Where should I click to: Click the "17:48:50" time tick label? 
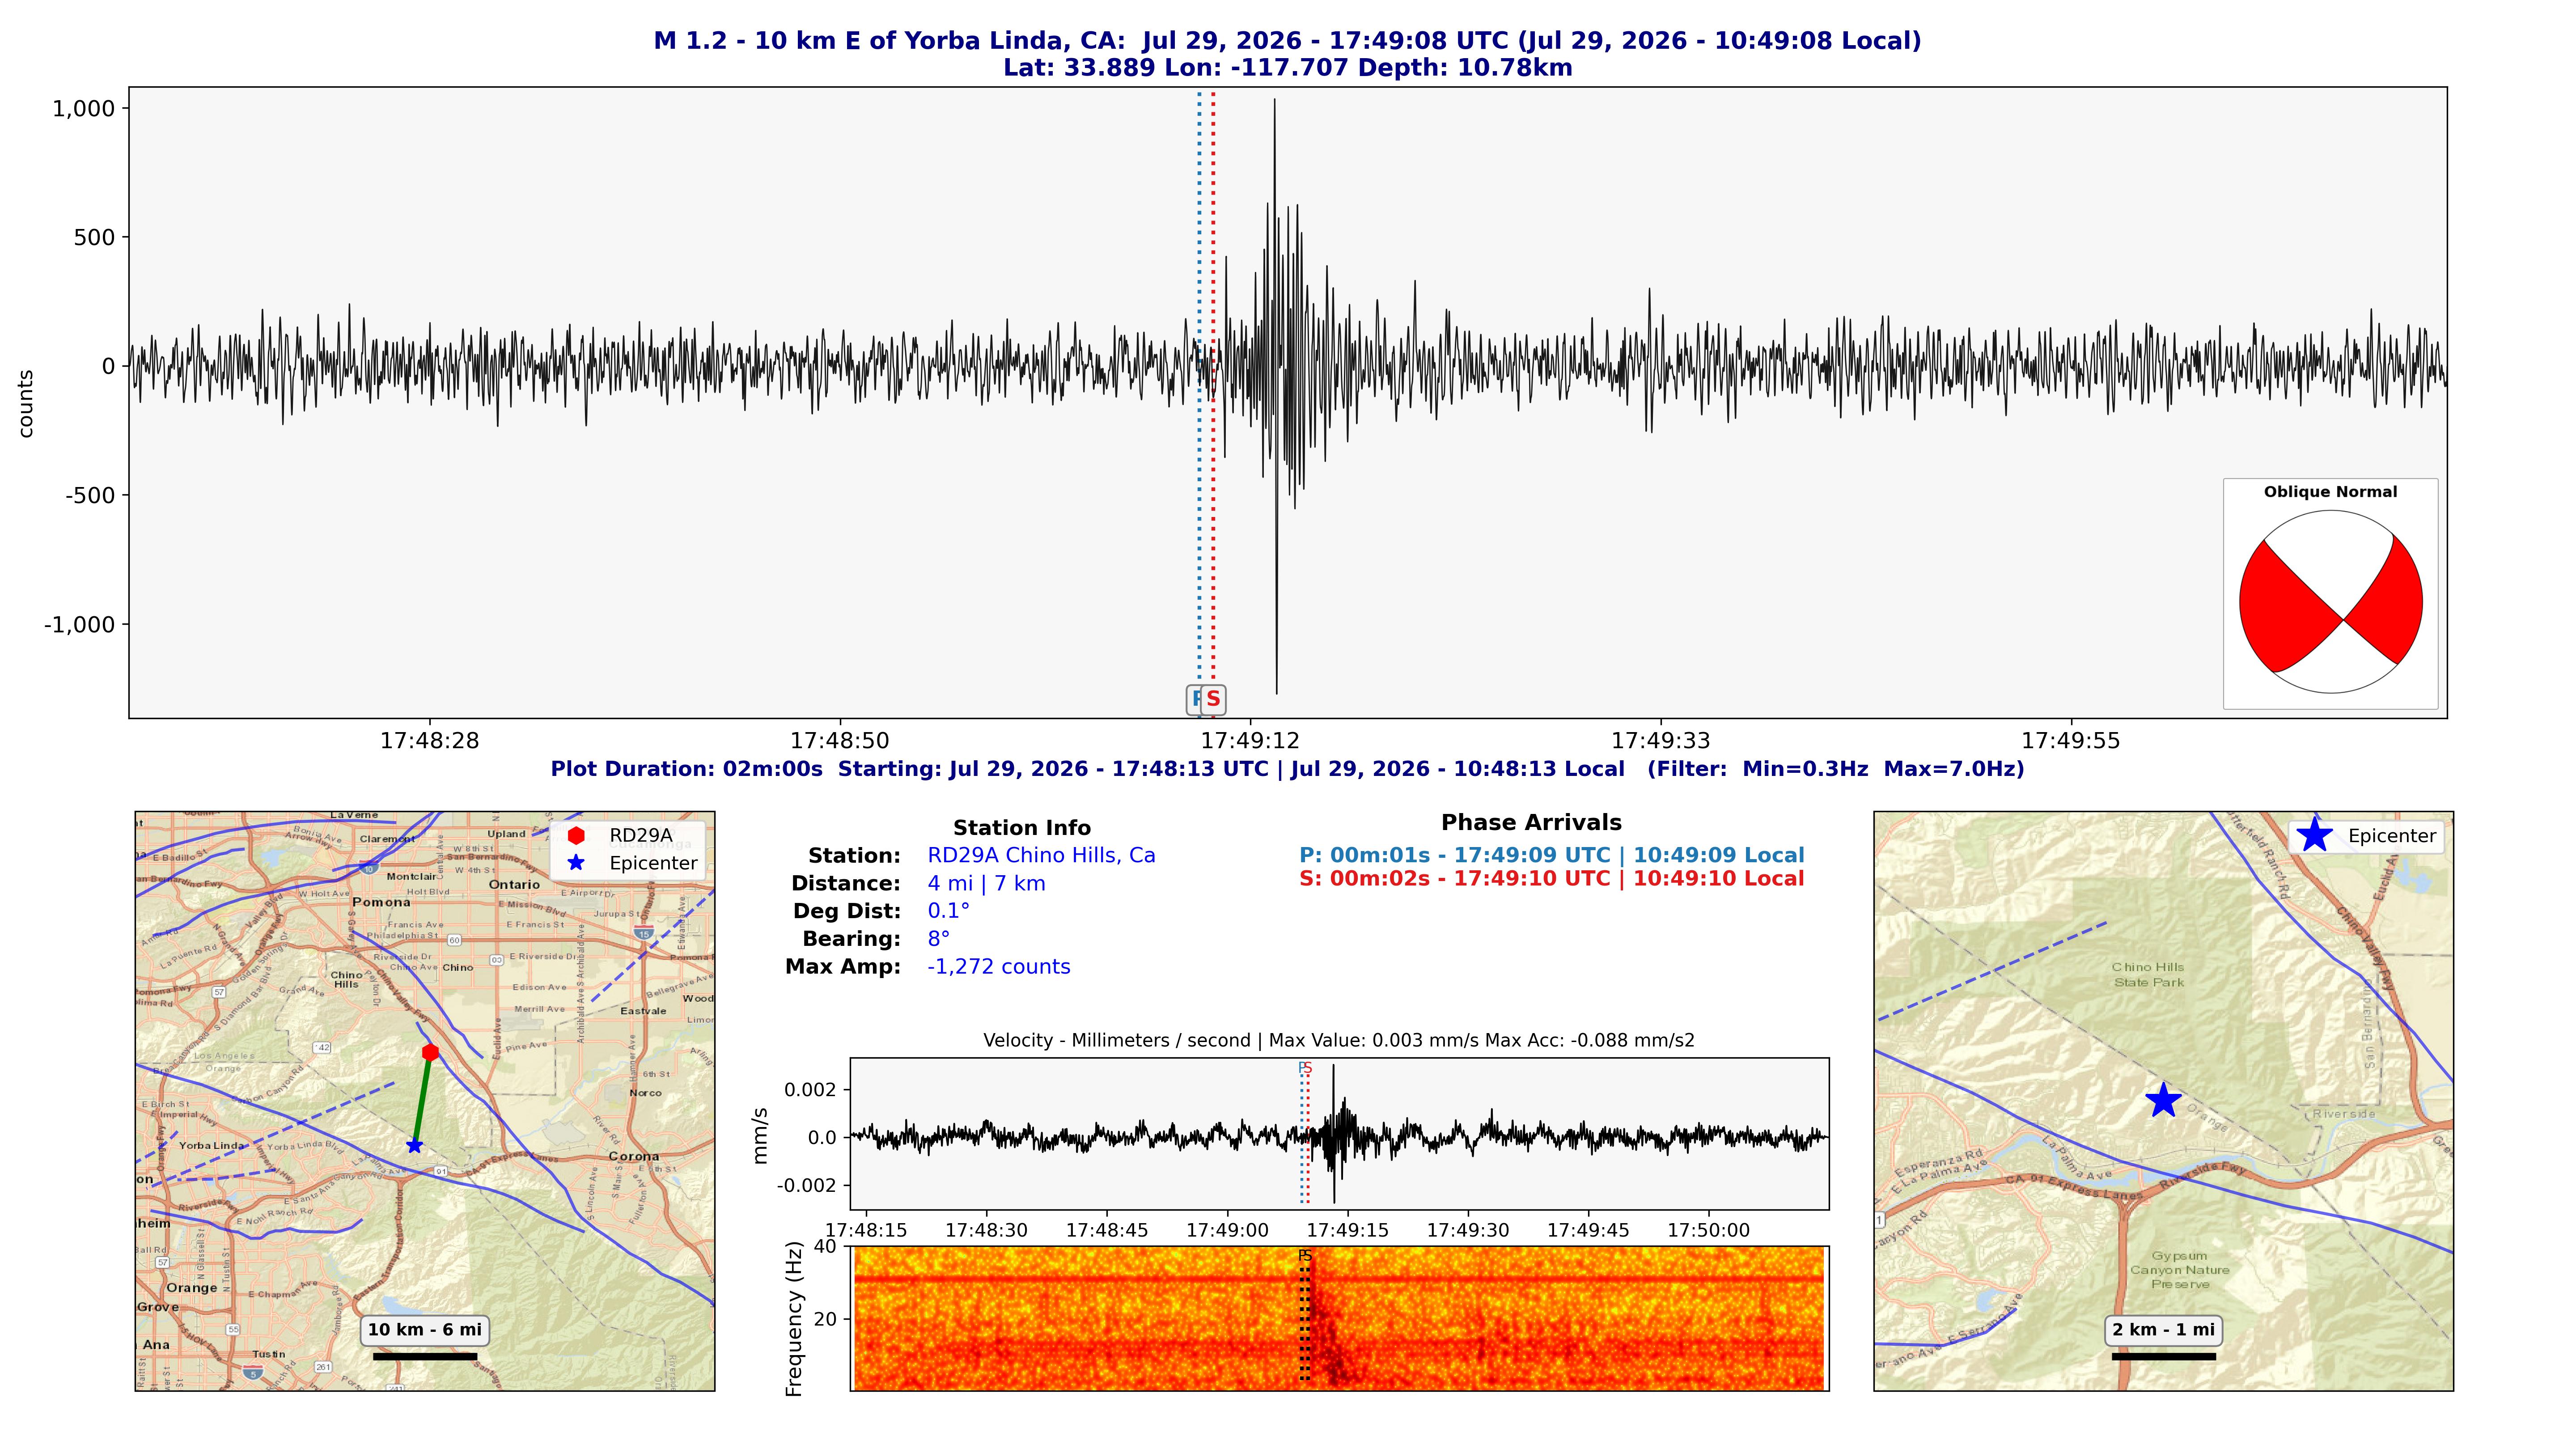(840, 741)
